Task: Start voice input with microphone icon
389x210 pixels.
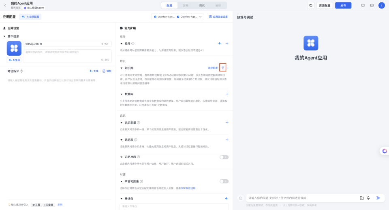Action: click(368, 198)
